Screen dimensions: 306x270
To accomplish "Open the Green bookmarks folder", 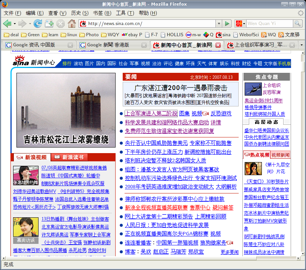I will point(30,35).
